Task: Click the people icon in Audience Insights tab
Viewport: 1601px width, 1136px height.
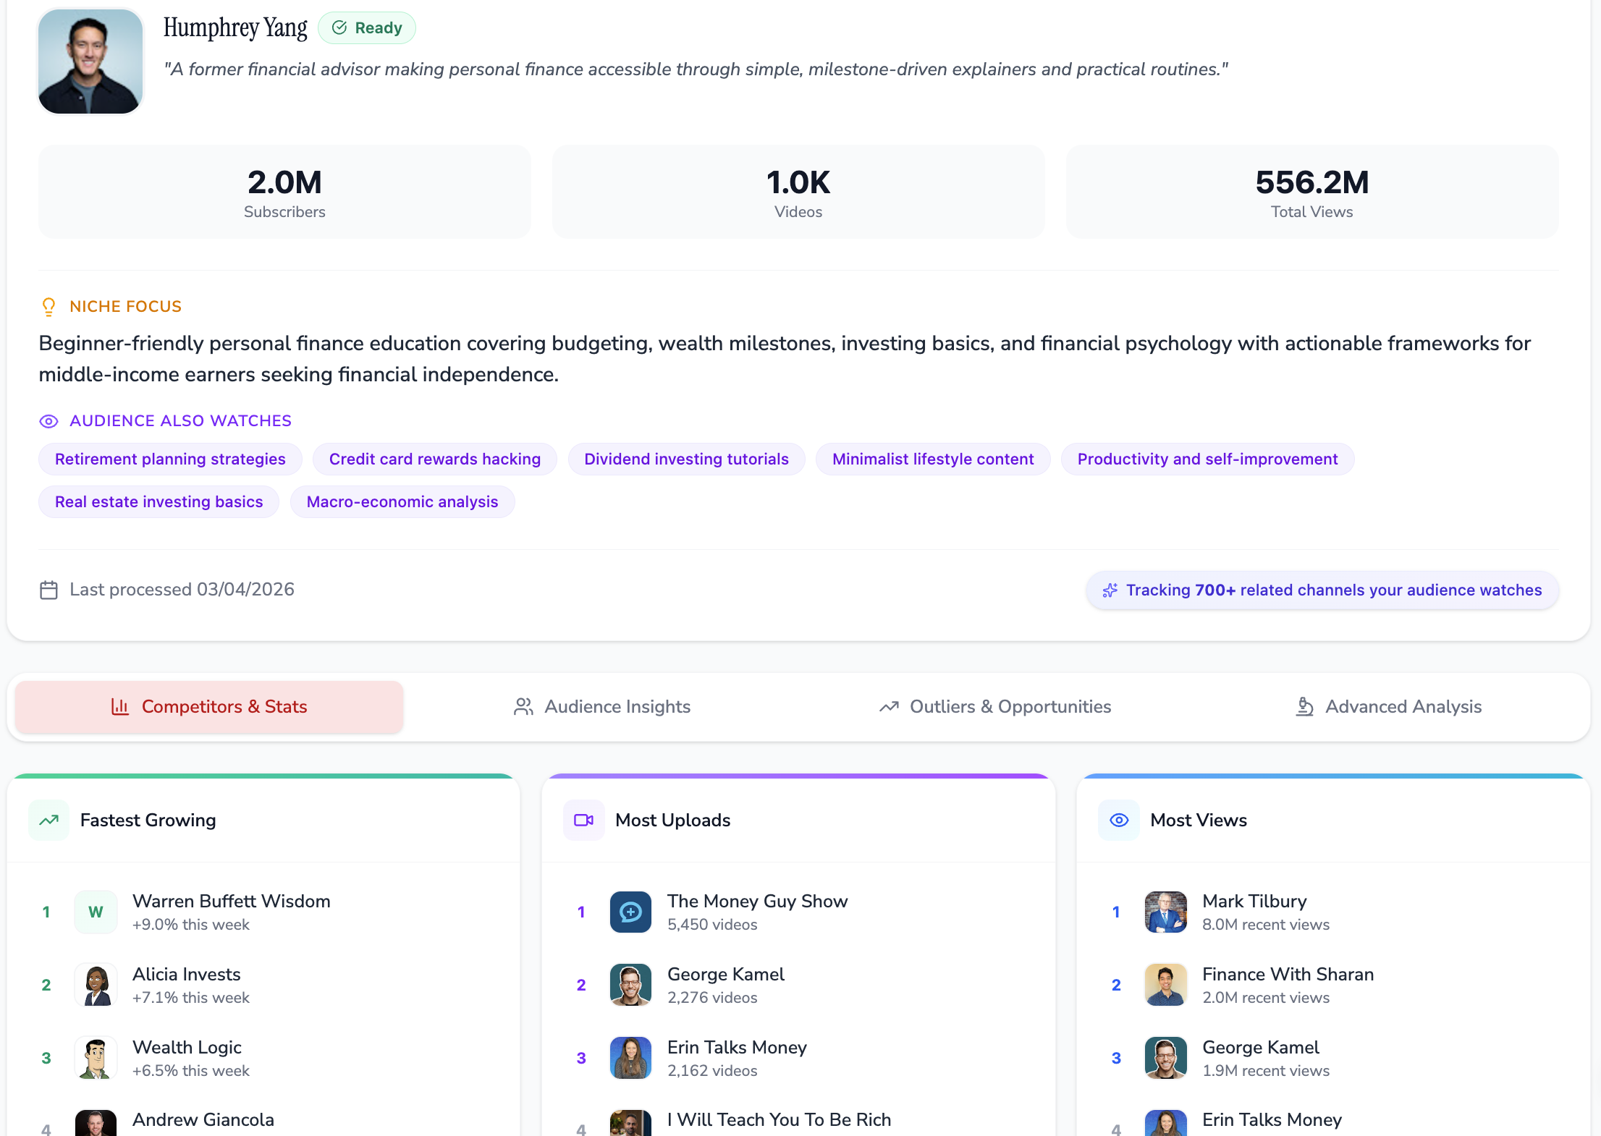Action: click(x=523, y=707)
